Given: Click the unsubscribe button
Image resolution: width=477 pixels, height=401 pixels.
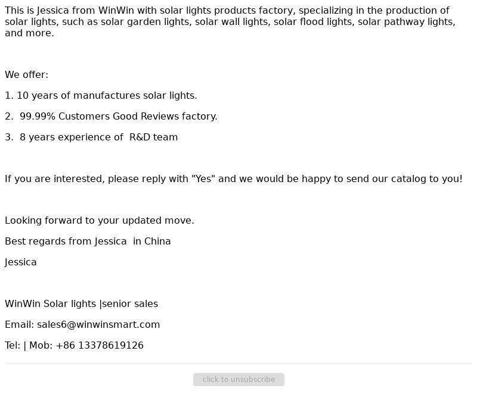Looking at the screenshot, I should [x=238, y=380].
